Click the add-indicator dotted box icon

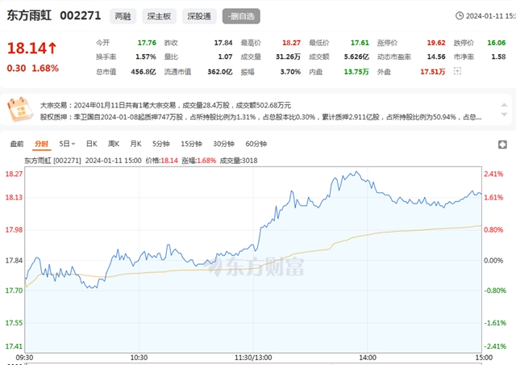457,71
